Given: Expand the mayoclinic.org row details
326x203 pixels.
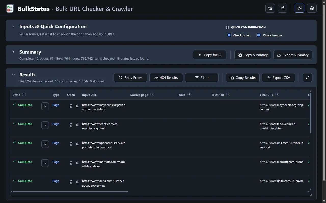Looking at the screenshot, I should click(45, 106).
